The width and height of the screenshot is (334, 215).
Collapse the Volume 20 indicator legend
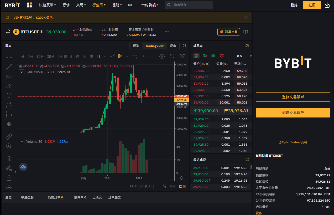[x=22, y=141]
